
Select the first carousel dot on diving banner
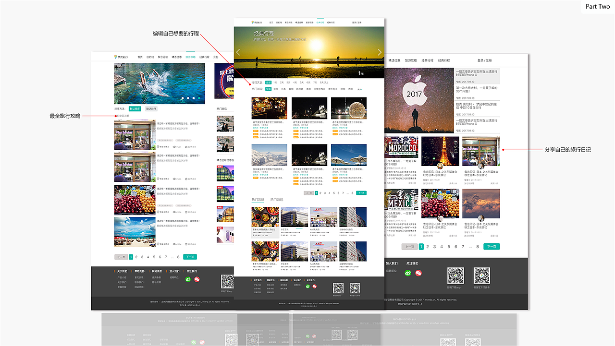[182, 98]
